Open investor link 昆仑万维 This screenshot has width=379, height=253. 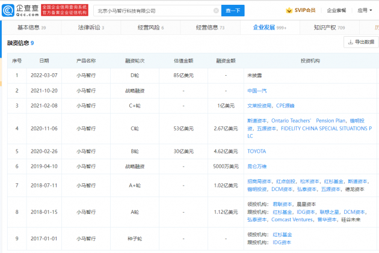point(257,166)
